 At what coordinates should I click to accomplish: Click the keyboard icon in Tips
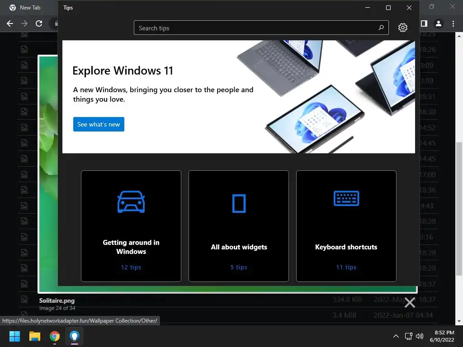point(346,198)
